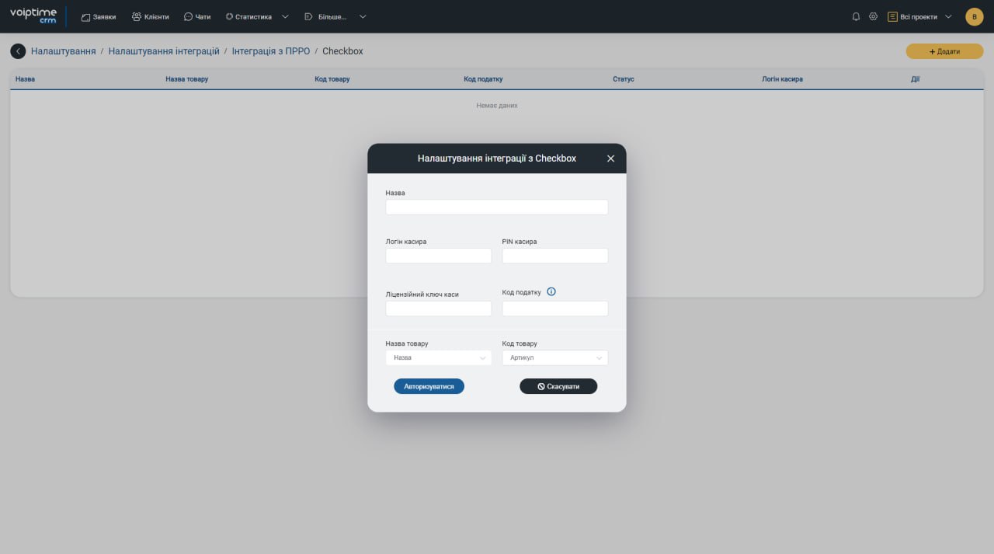Open the settings gear in the top bar
This screenshot has height=554, width=994.
tap(873, 16)
